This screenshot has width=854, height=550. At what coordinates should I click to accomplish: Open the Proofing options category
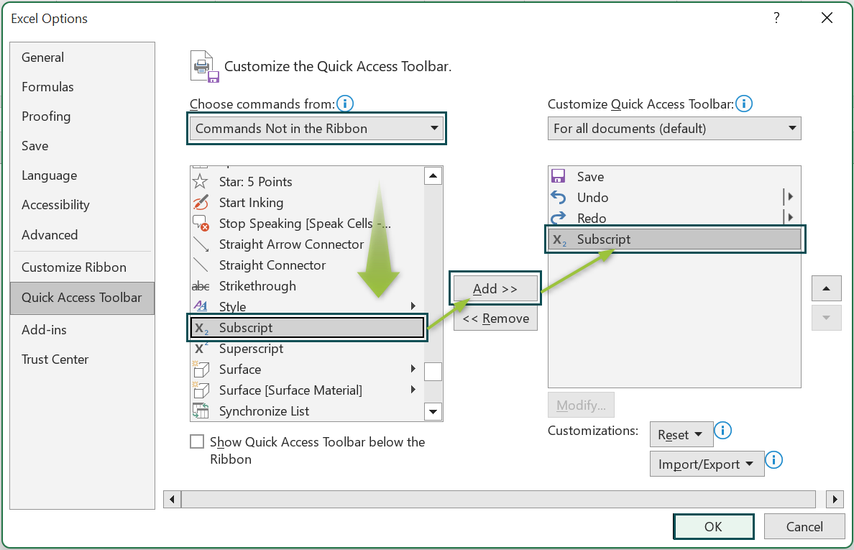[82, 116]
